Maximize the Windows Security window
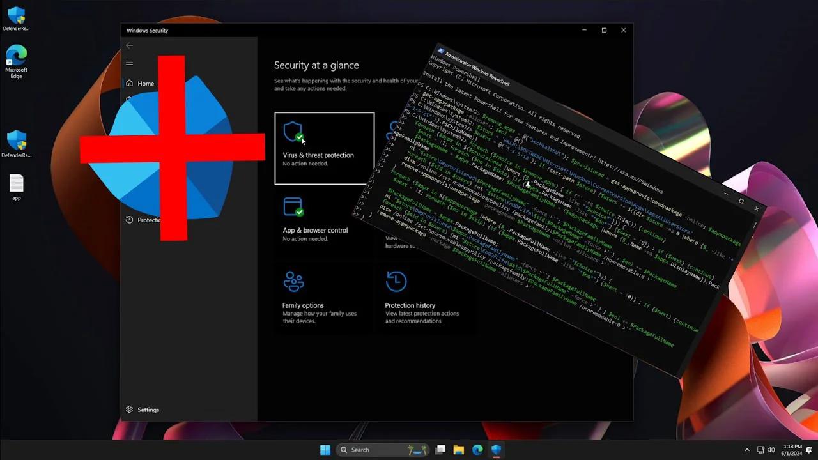818x460 pixels. [x=604, y=30]
